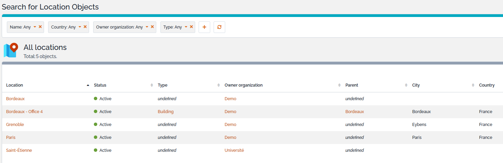Image resolution: width=503 pixels, height=163 pixels.
Task: Remove the Type filter criterion
Action: coord(191,27)
